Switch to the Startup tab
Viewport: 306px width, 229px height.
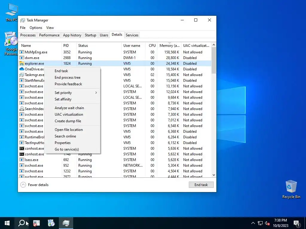[x=90, y=35]
